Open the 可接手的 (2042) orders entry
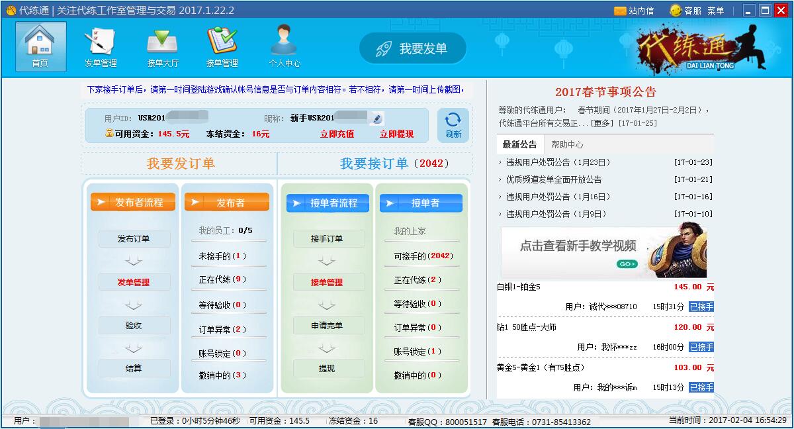The height and width of the screenshot is (429, 794). pyautogui.click(x=423, y=256)
